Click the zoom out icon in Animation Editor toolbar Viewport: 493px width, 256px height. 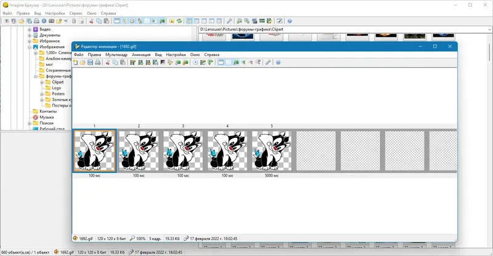pos(251,63)
